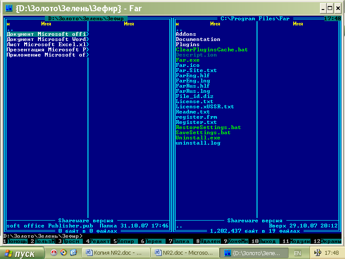Click 8 Удален function key
The height and width of the screenshot is (259, 345).
(208, 241)
